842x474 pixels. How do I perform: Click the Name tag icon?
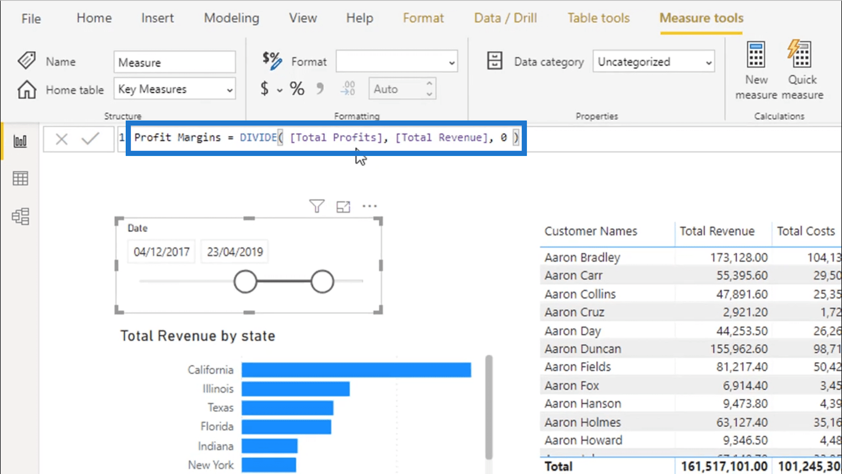pos(26,61)
